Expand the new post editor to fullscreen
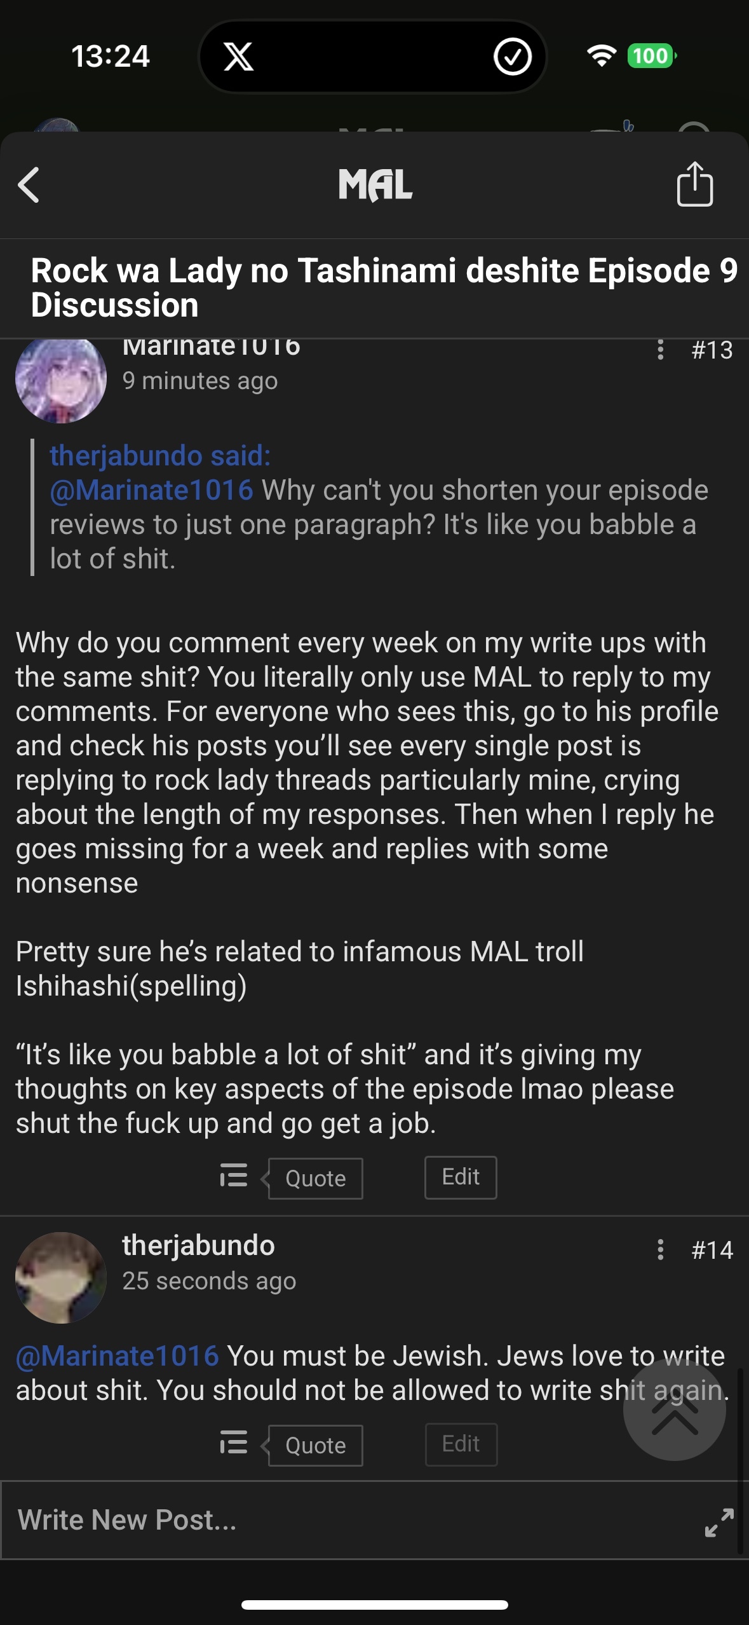The width and height of the screenshot is (749, 1625). [719, 1523]
